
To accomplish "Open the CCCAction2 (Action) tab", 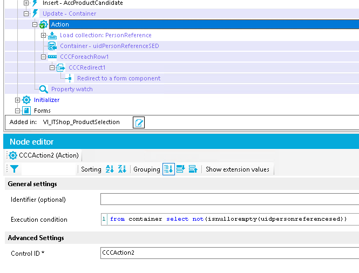I will 44,155.
